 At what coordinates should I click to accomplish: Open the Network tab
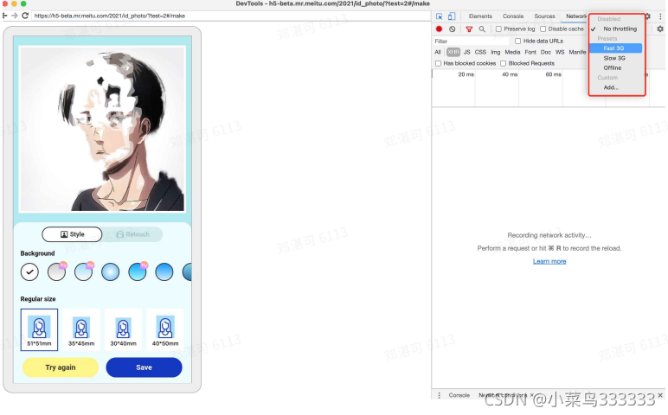point(576,16)
